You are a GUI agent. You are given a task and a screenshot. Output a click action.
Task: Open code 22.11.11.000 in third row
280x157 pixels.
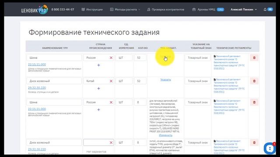pos(37,109)
